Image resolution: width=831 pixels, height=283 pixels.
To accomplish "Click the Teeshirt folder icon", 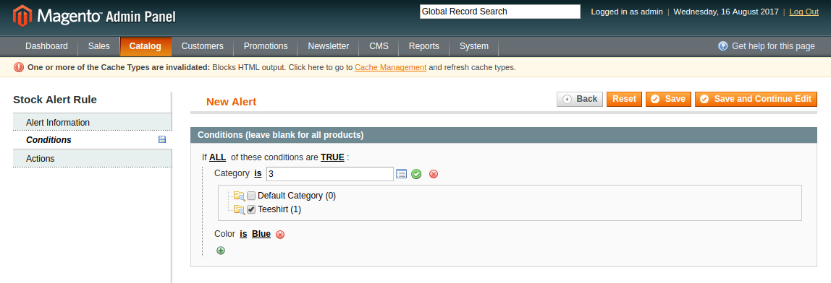I will (x=239, y=209).
